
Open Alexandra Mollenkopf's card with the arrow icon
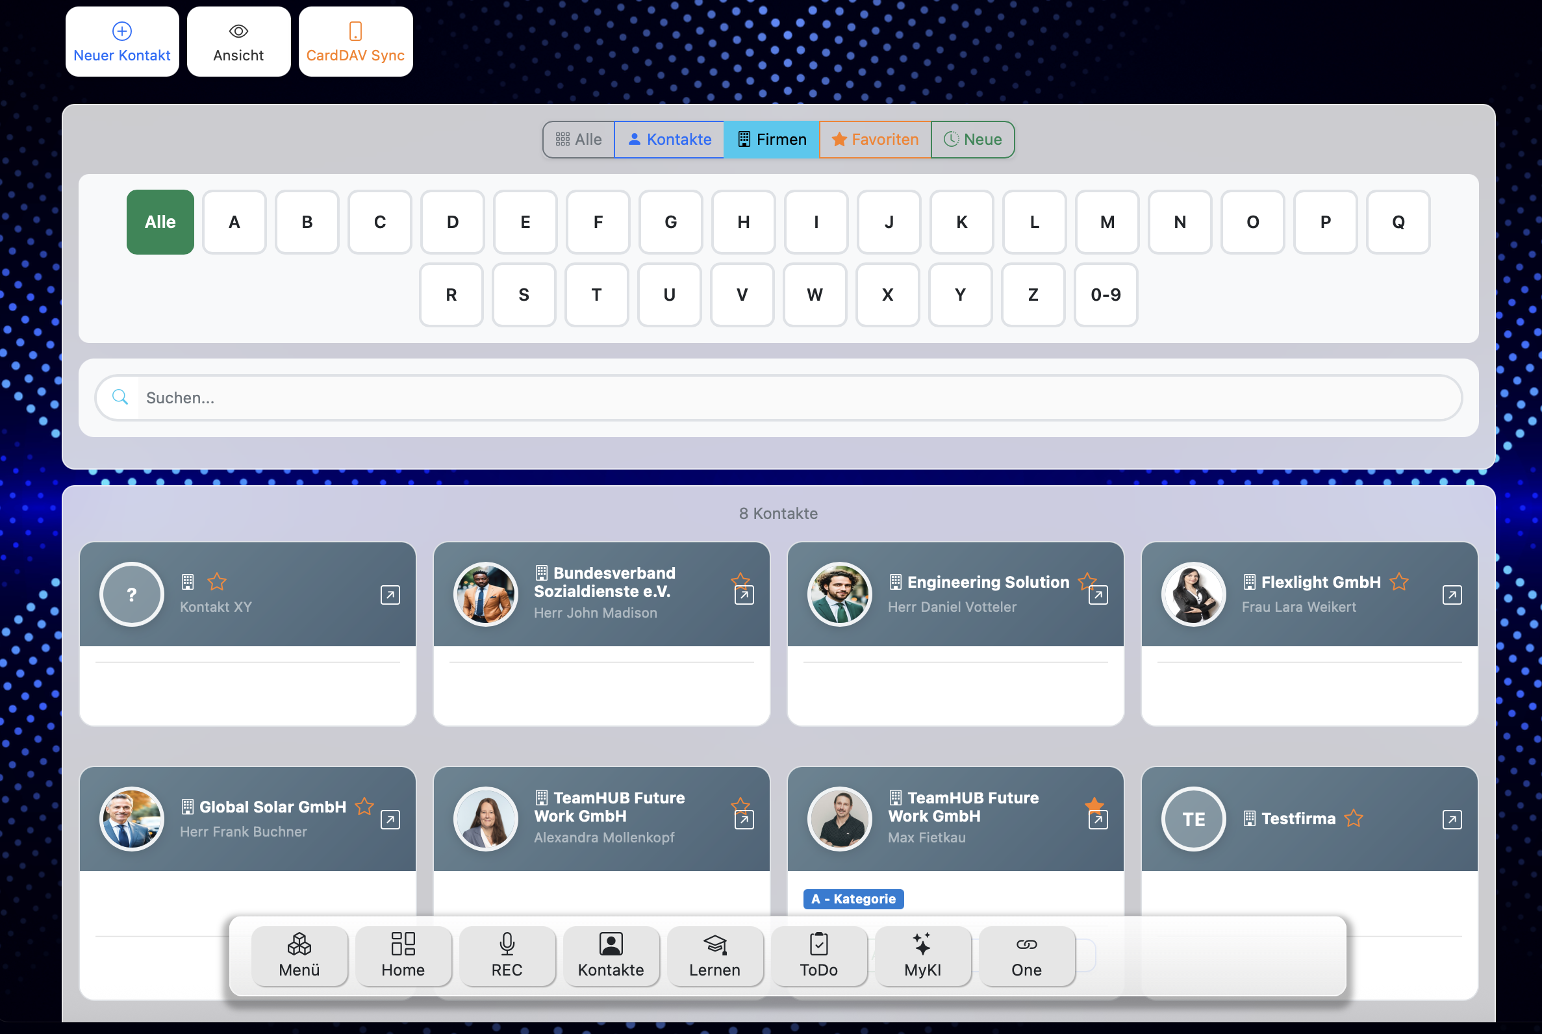pos(744,818)
